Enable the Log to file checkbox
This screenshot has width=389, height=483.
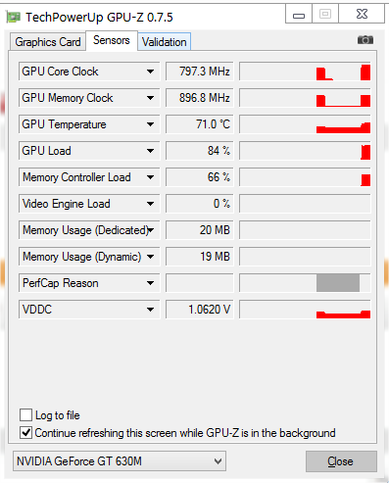pos(25,415)
